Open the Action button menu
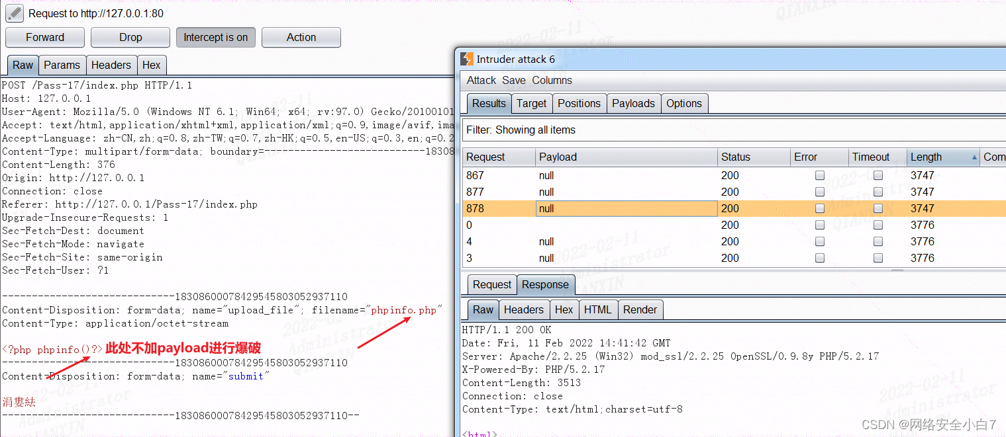The image size is (1006, 437). click(301, 37)
